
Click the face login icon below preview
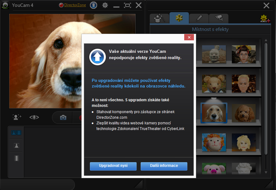(17, 117)
